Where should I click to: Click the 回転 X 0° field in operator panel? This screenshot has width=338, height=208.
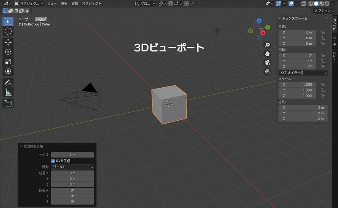tap(72, 190)
